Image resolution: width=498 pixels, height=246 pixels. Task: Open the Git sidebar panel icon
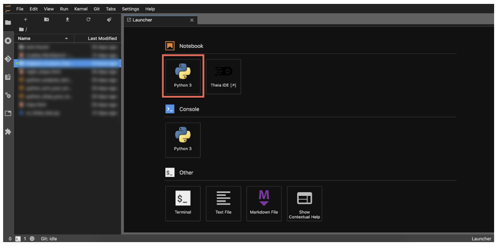[7, 59]
